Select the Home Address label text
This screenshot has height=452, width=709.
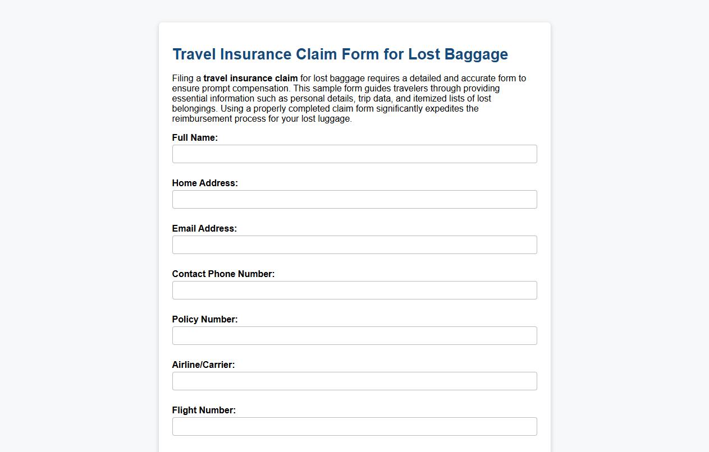click(205, 183)
